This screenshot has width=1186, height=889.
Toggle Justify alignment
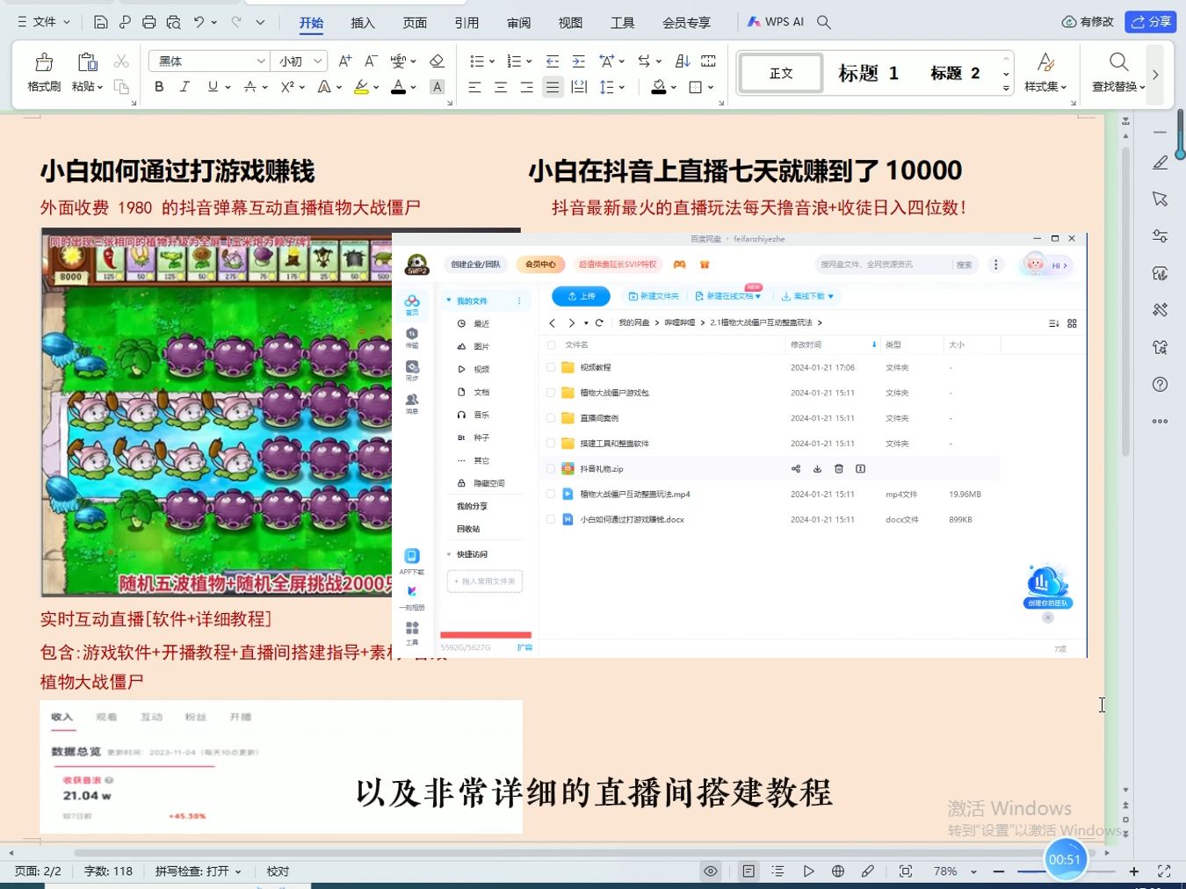(553, 87)
